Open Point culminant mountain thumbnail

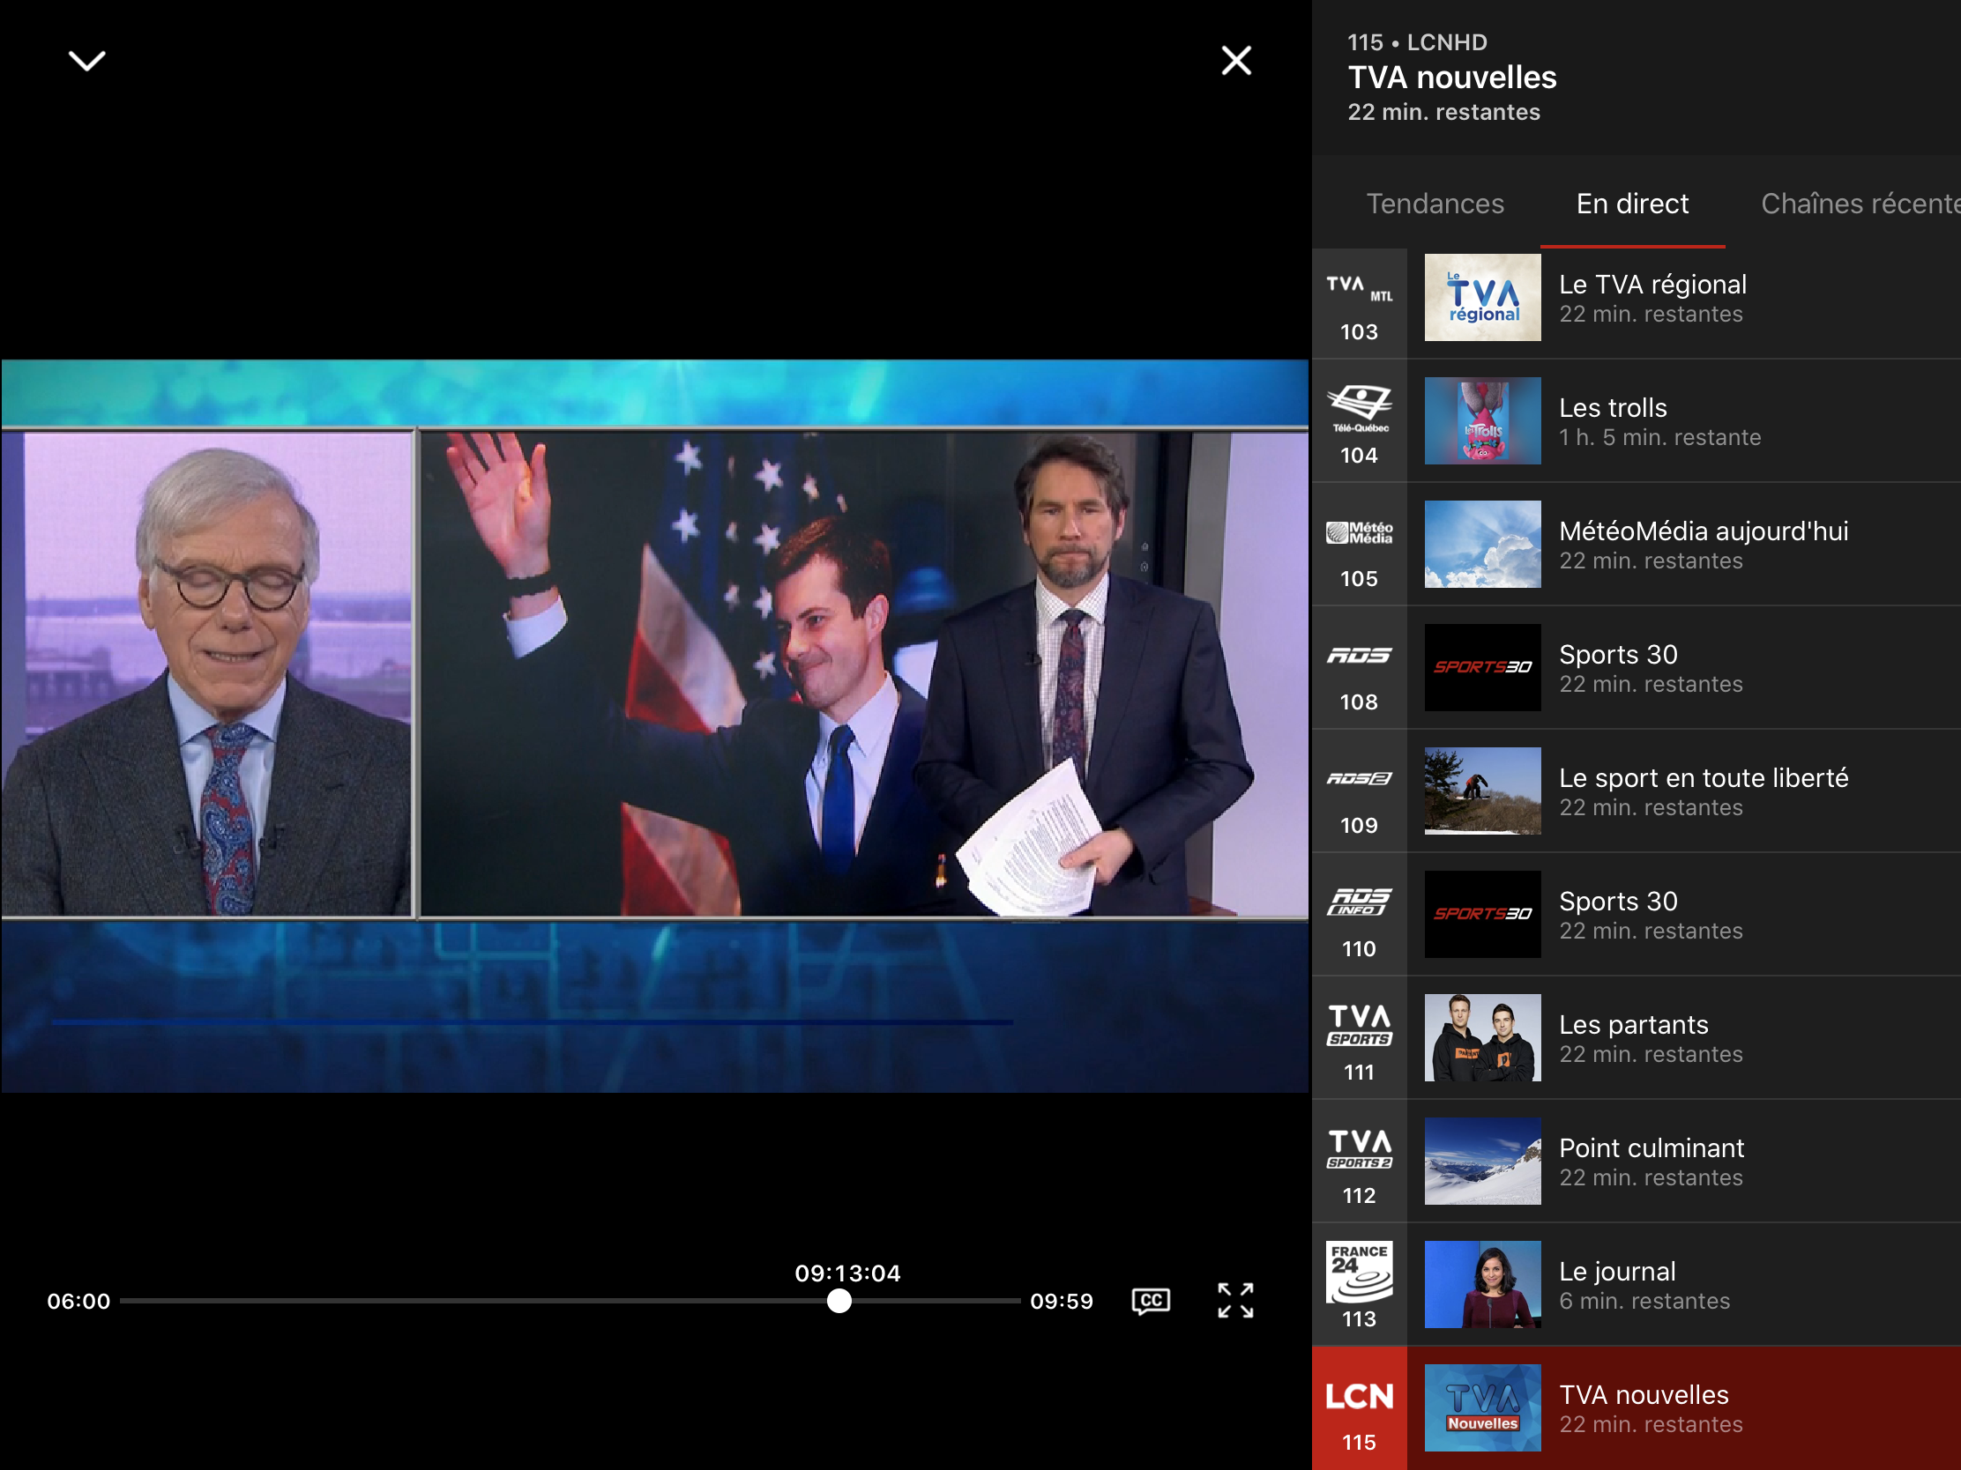1482,1161
